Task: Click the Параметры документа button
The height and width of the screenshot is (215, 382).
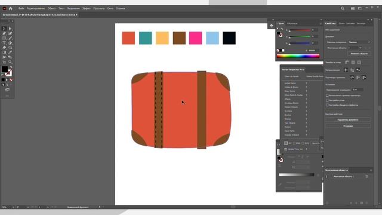Action: [348, 120]
